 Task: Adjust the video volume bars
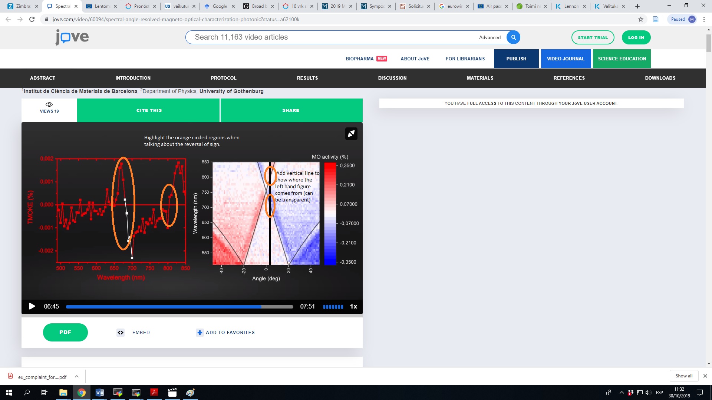[333, 307]
